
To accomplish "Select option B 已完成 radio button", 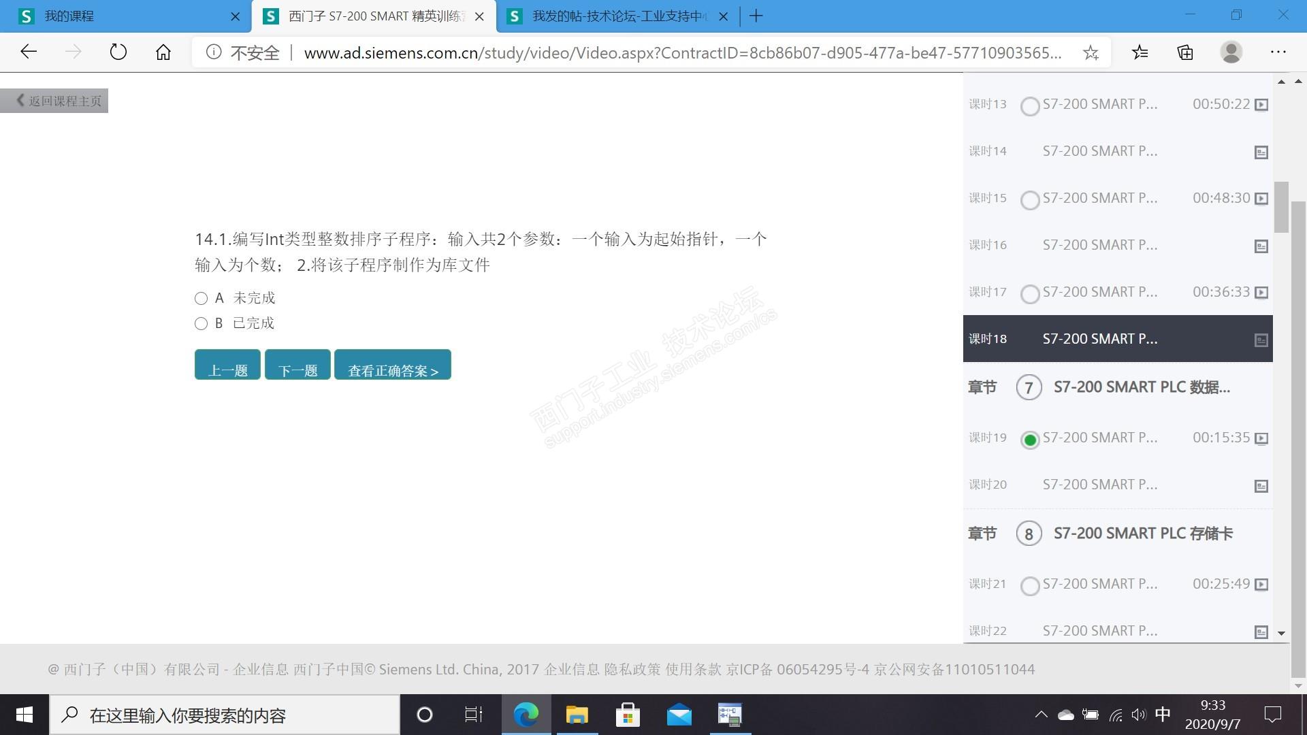I will coord(201,324).
